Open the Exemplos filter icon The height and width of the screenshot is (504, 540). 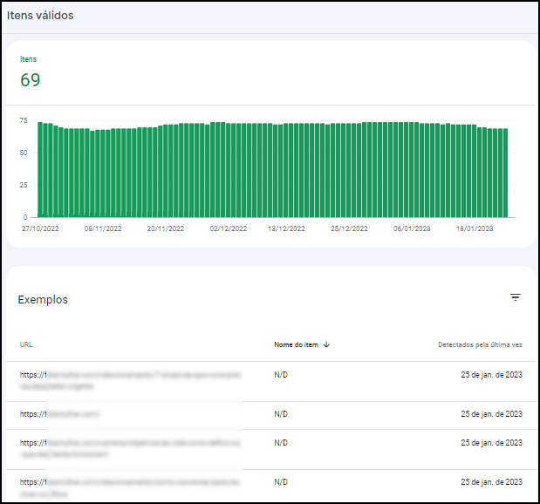[x=516, y=297]
